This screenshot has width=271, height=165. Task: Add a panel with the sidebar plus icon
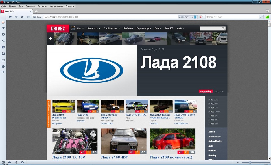tap(3, 72)
